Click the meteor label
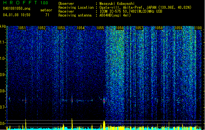 pyautogui.click(x=46, y=10)
